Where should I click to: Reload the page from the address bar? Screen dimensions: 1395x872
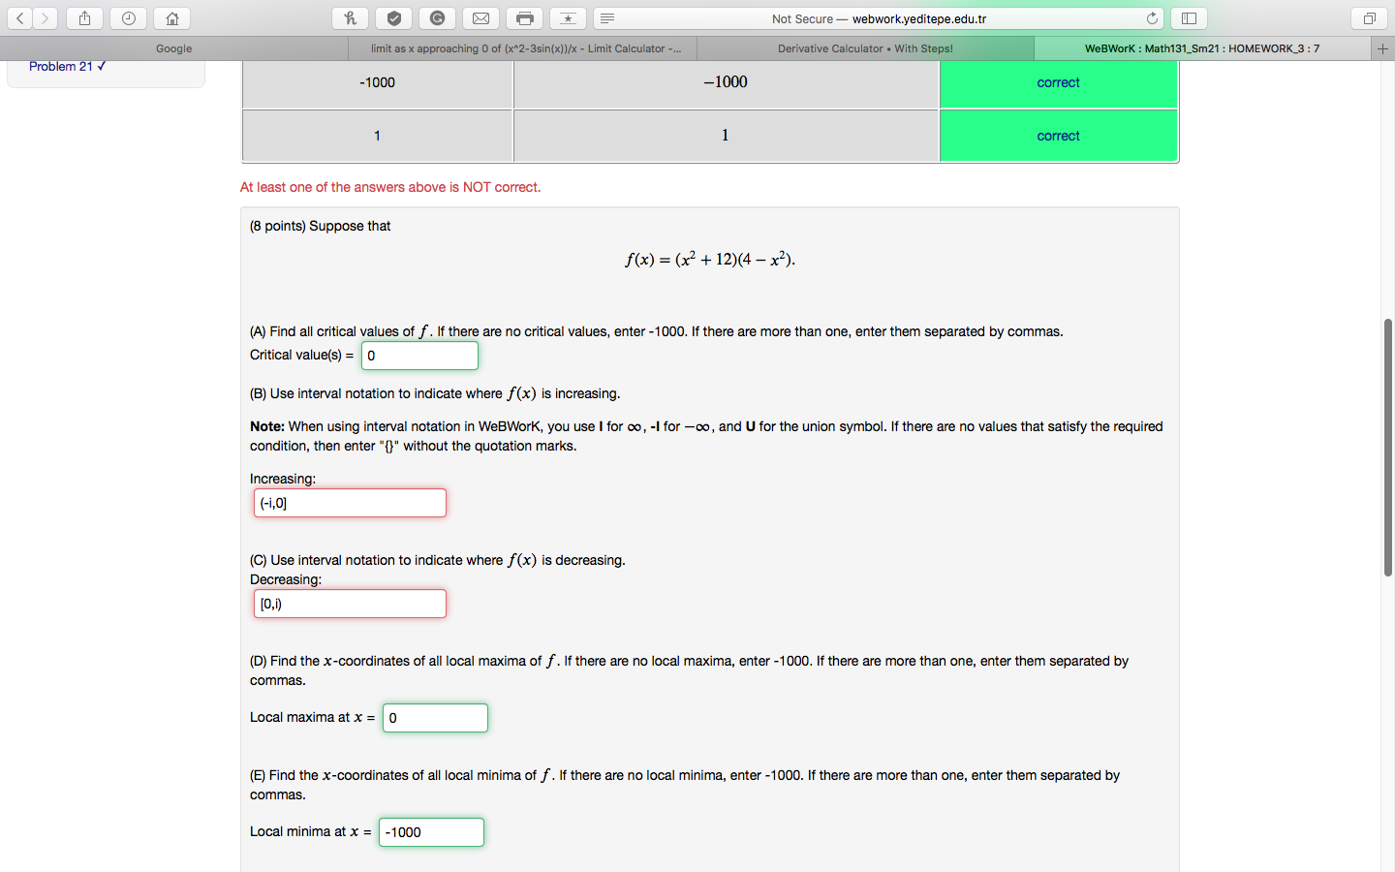click(x=1151, y=17)
